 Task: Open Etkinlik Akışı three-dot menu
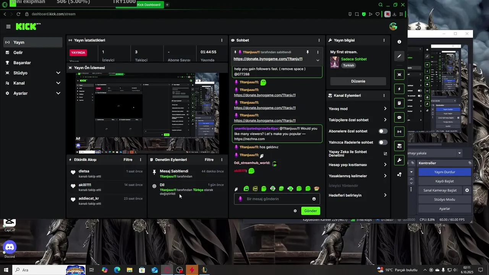141,160
